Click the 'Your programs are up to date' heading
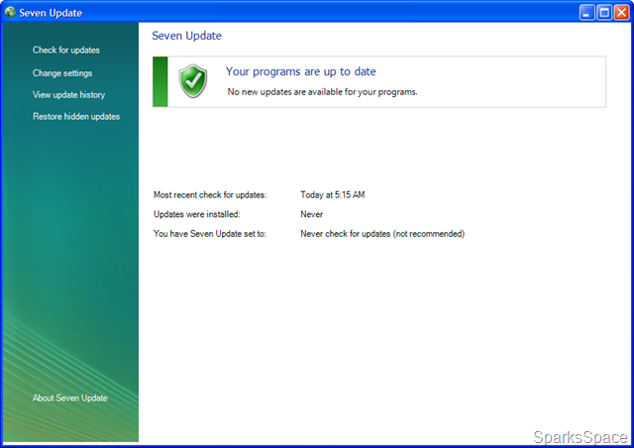This screenshot has height=448, width=634. tap(300, 71)
